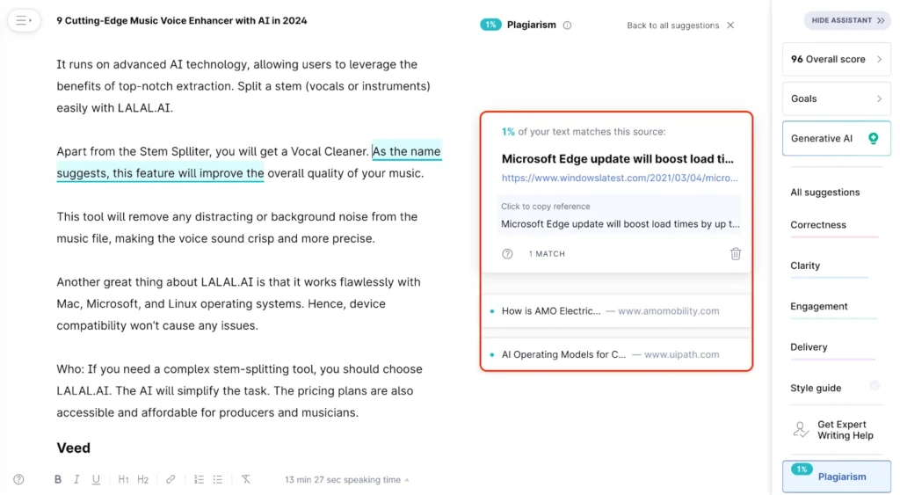
Task: Open the windowslatest.com source link
Action: coord(620,178)
